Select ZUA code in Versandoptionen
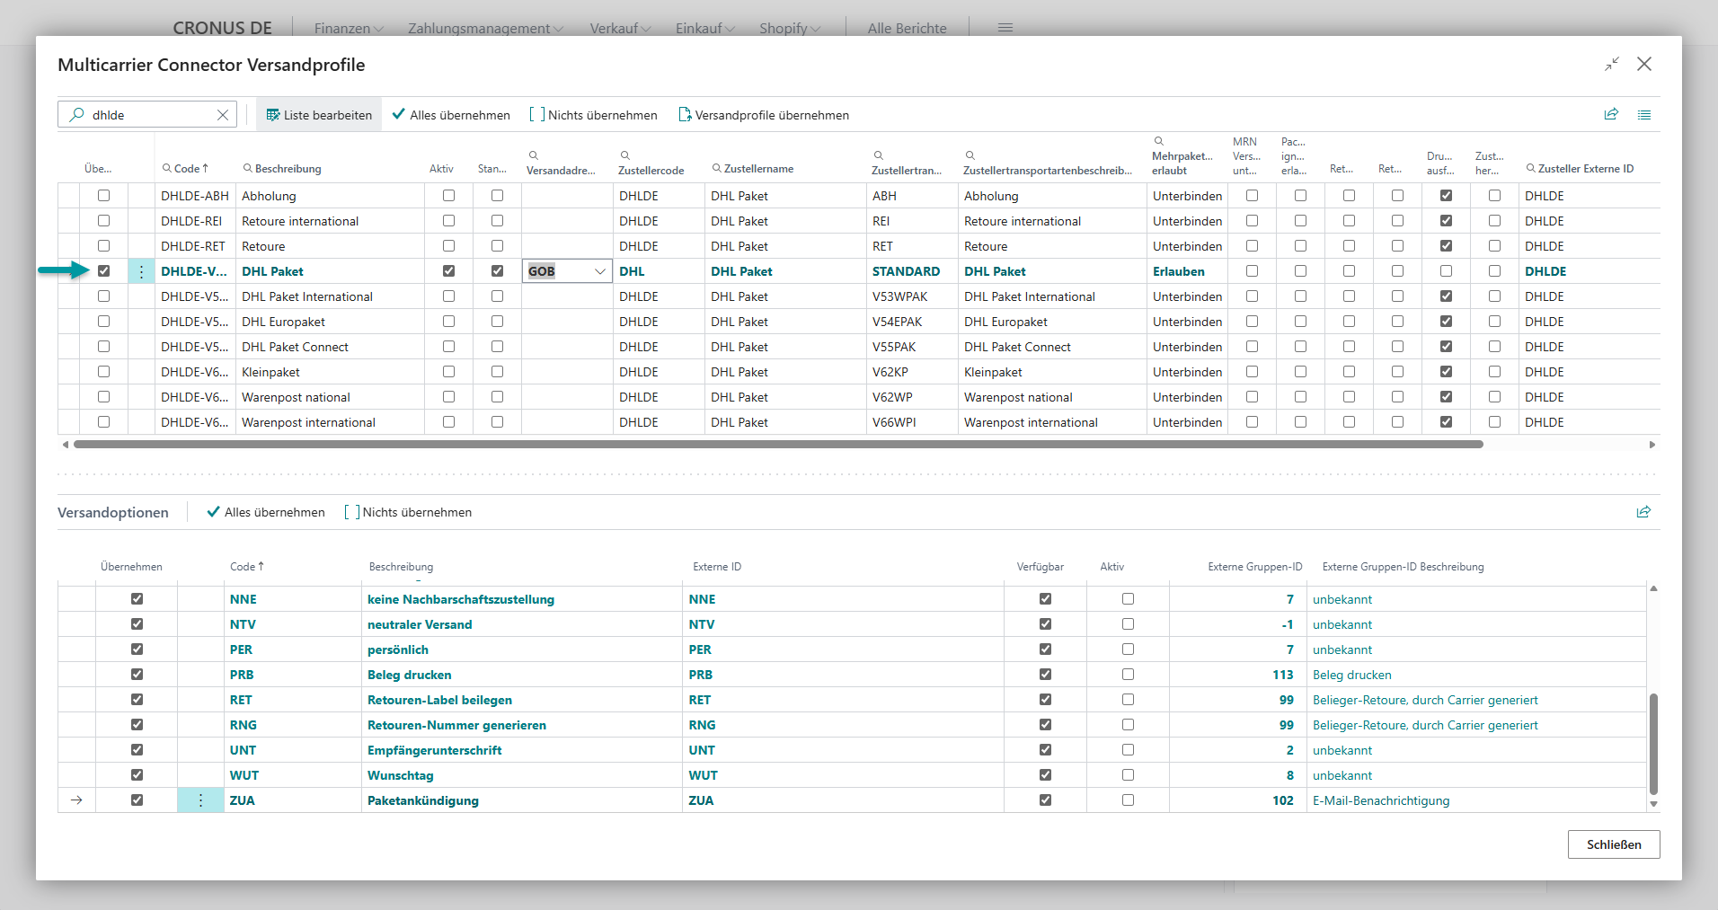 point(243,800)
